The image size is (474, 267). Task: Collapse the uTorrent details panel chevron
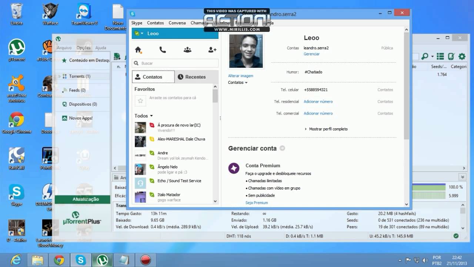tap(462, 177)
